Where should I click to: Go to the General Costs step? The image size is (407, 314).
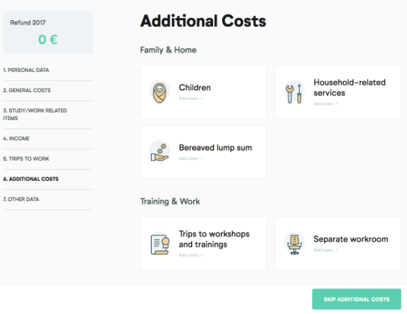[x=27, y=90]
